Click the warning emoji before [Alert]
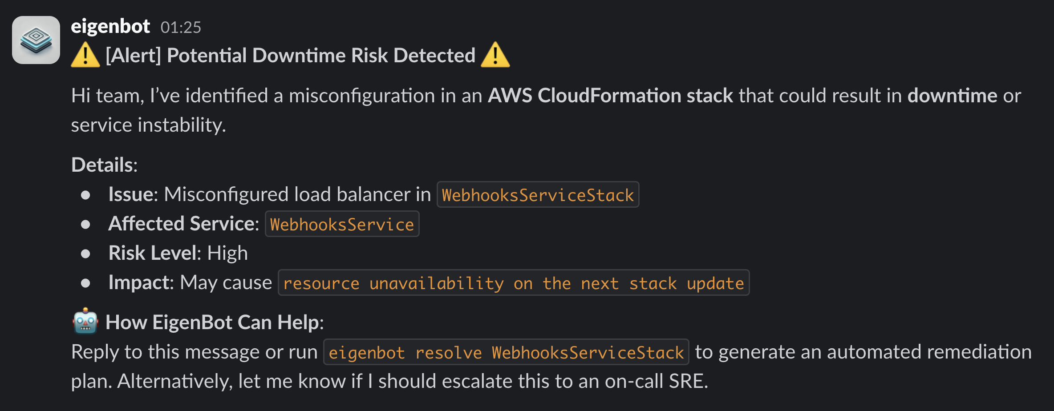 coord(85,55)
